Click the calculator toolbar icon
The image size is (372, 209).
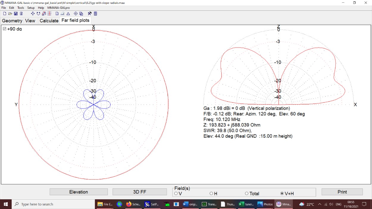96,14
